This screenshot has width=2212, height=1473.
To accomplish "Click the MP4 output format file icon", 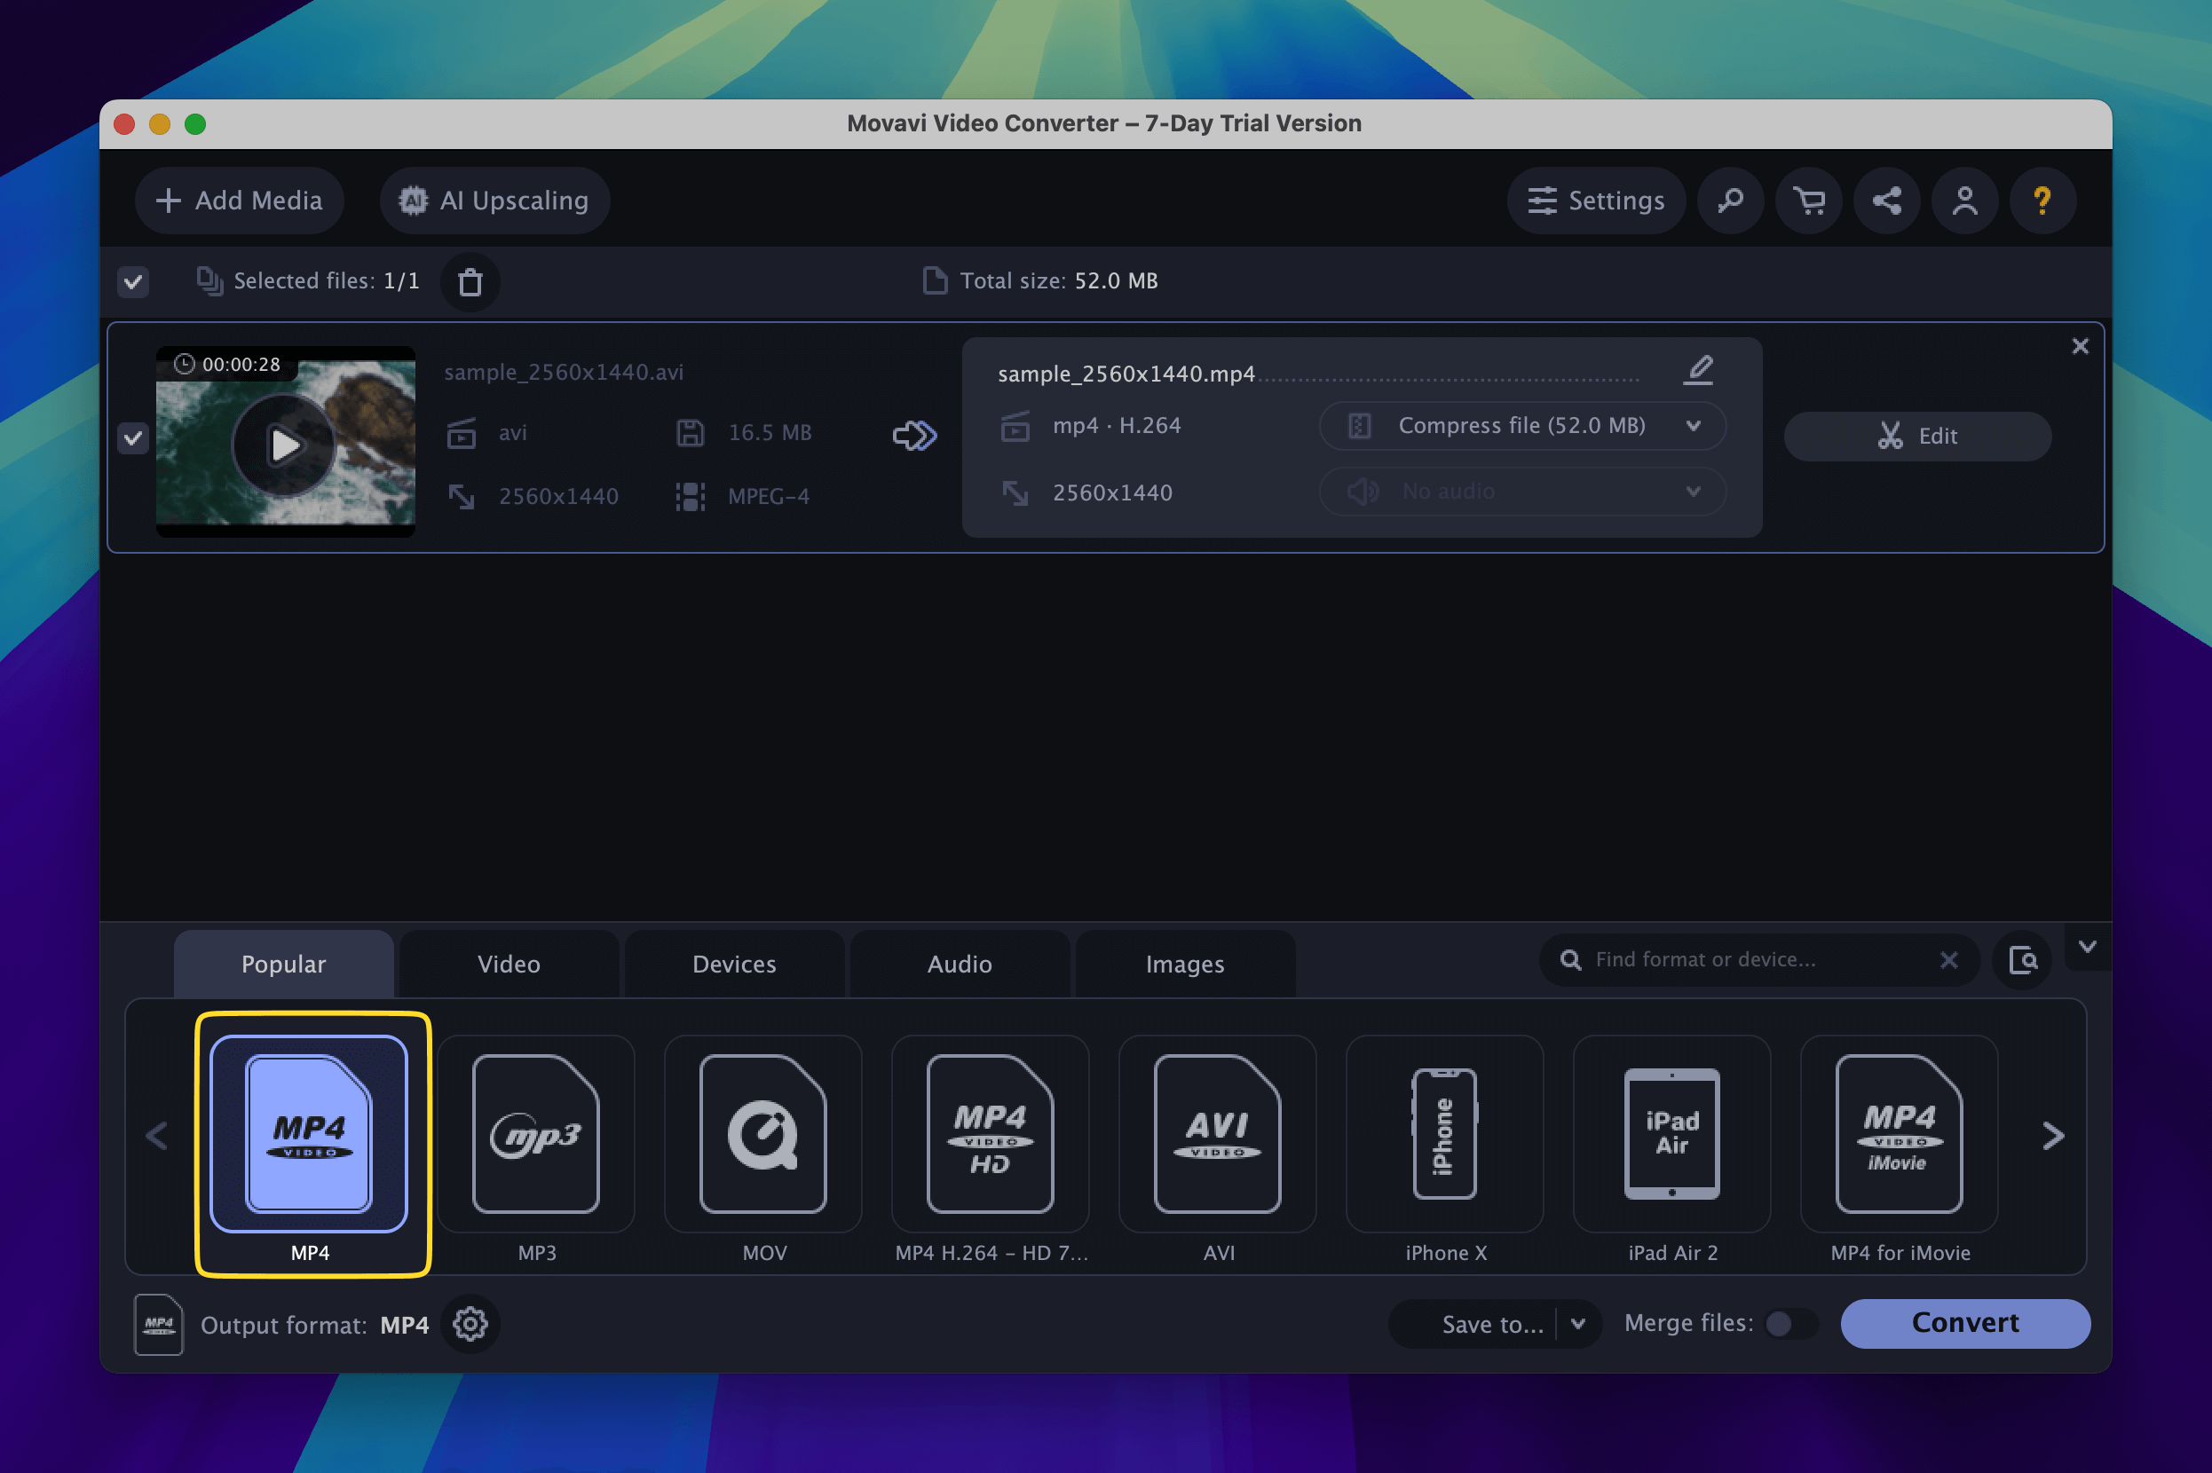I will click(159, 1325).
